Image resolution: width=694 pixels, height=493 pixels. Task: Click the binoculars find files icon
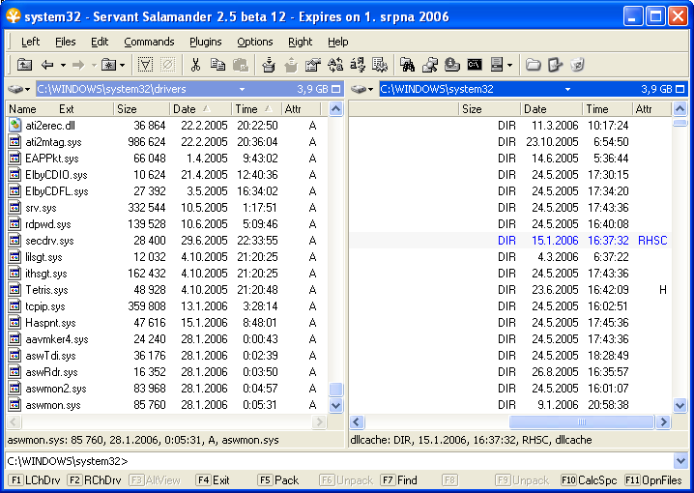click(407, 65)
